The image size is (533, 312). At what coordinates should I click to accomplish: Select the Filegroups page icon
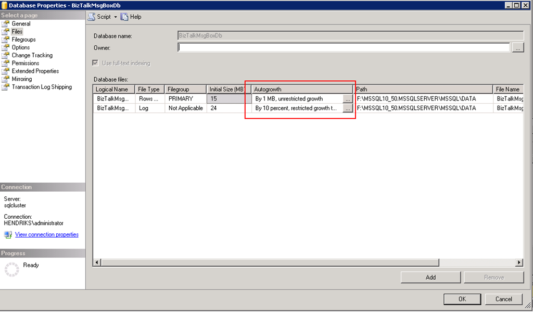(6, 40)
